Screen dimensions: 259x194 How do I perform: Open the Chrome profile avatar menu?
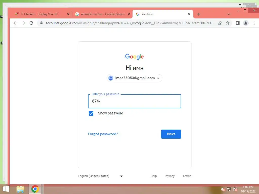(x=246, y=23)
